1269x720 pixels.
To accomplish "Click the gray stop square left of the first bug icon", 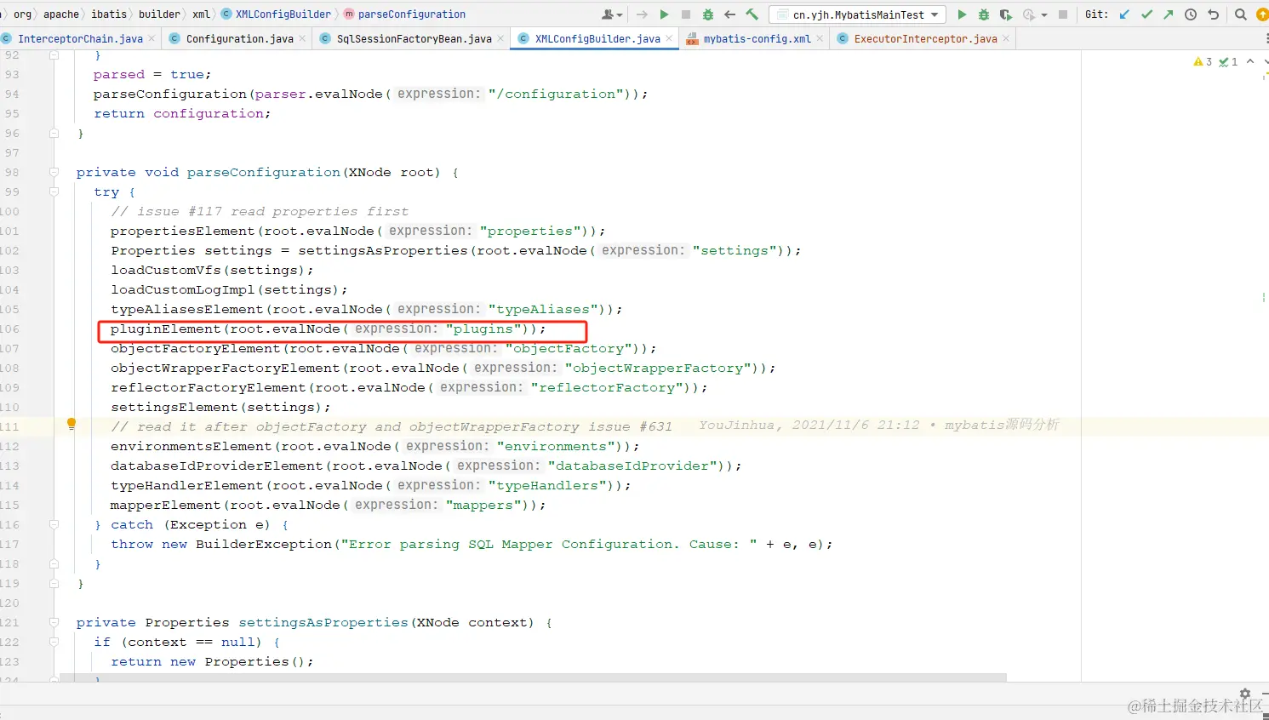I will tap(686, 14).
